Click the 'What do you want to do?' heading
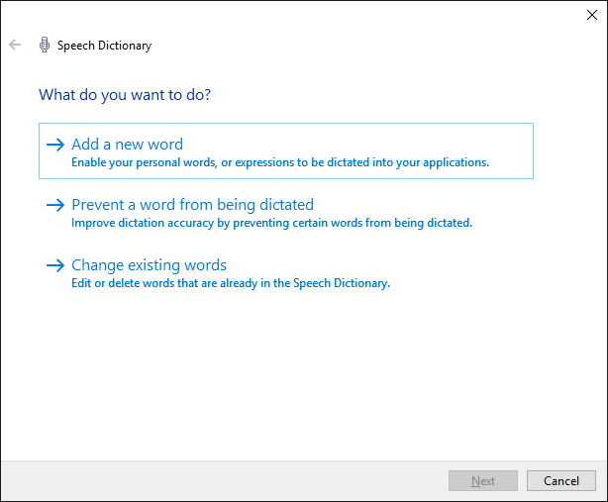 125,95
